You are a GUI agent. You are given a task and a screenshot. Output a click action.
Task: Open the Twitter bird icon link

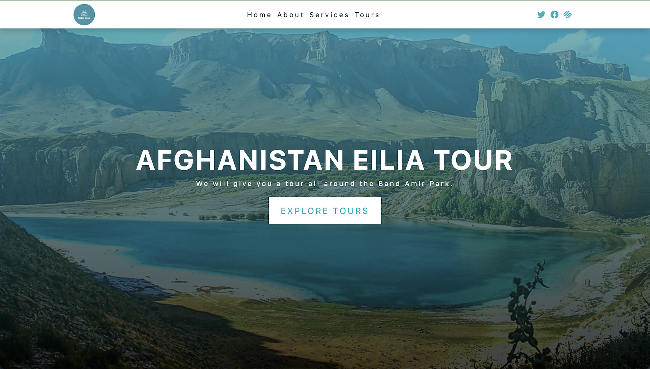[x=541, y=15]
